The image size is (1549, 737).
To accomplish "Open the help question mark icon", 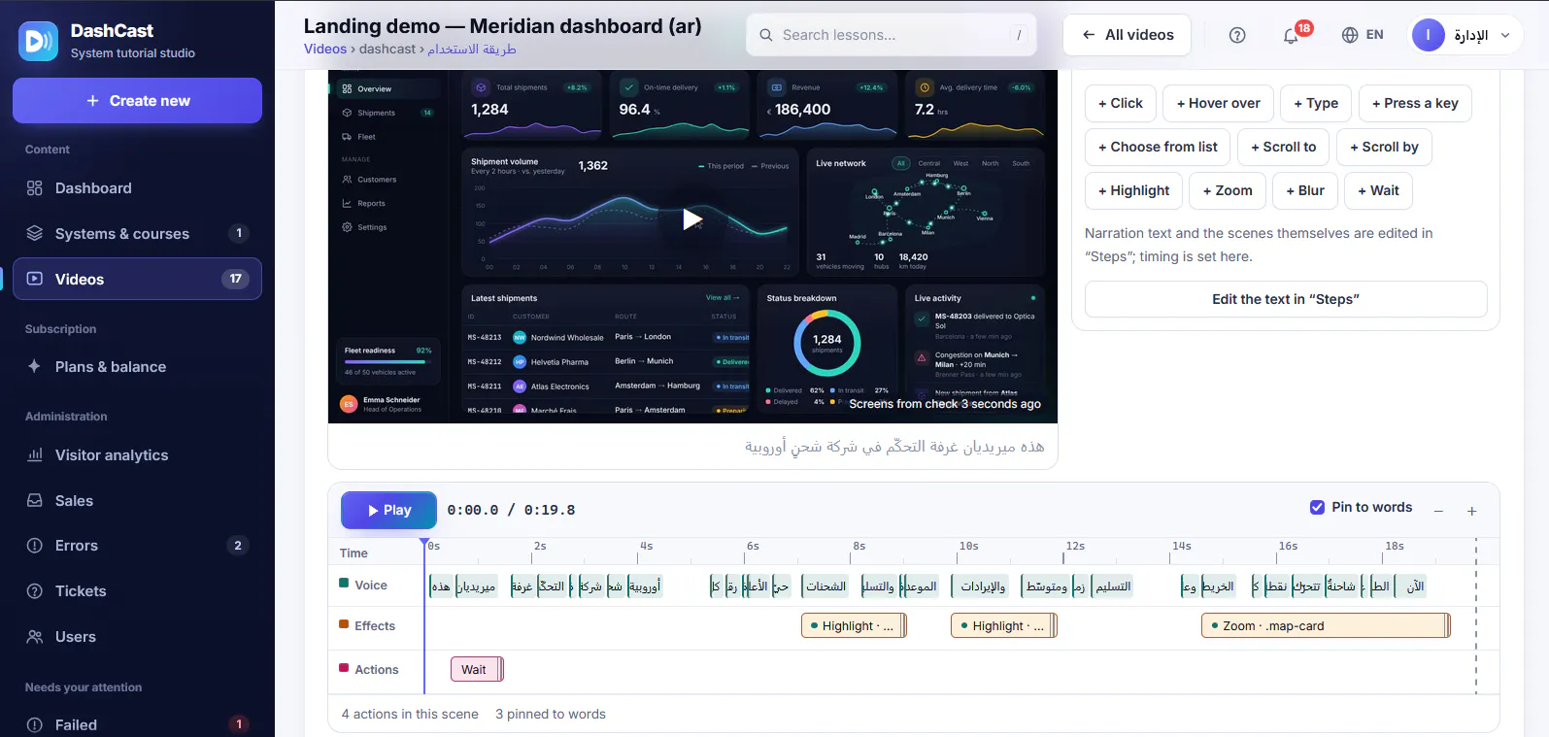I will (1237, 35).
